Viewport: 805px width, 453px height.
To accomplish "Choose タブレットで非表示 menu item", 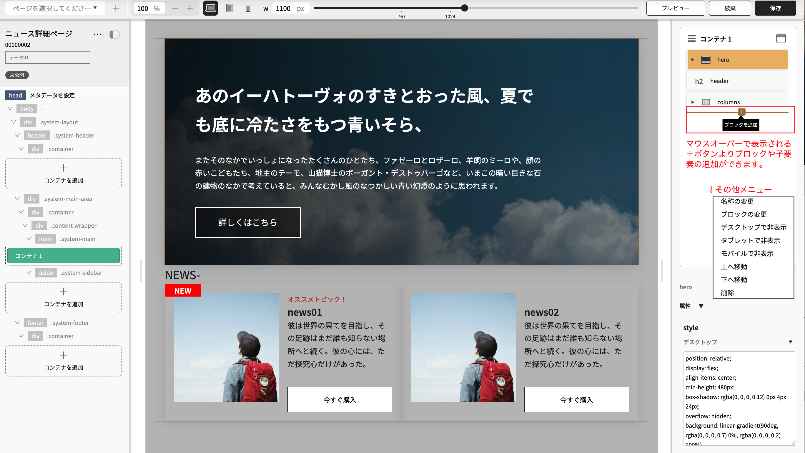I will (750, 241).
